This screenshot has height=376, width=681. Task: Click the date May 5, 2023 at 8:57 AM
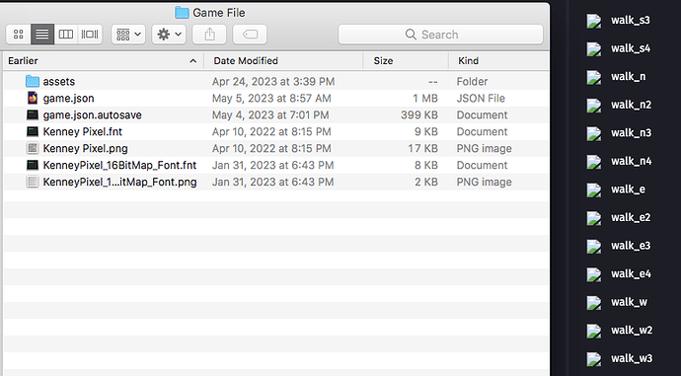pyautogui.click(x=271, y=99)
